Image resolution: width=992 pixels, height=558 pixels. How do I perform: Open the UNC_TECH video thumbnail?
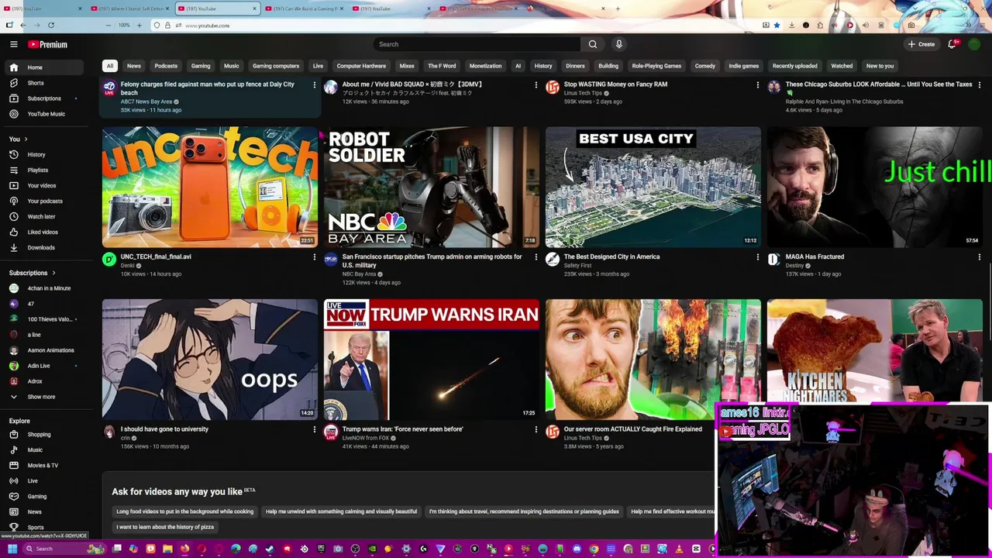[x=210, y=187]
